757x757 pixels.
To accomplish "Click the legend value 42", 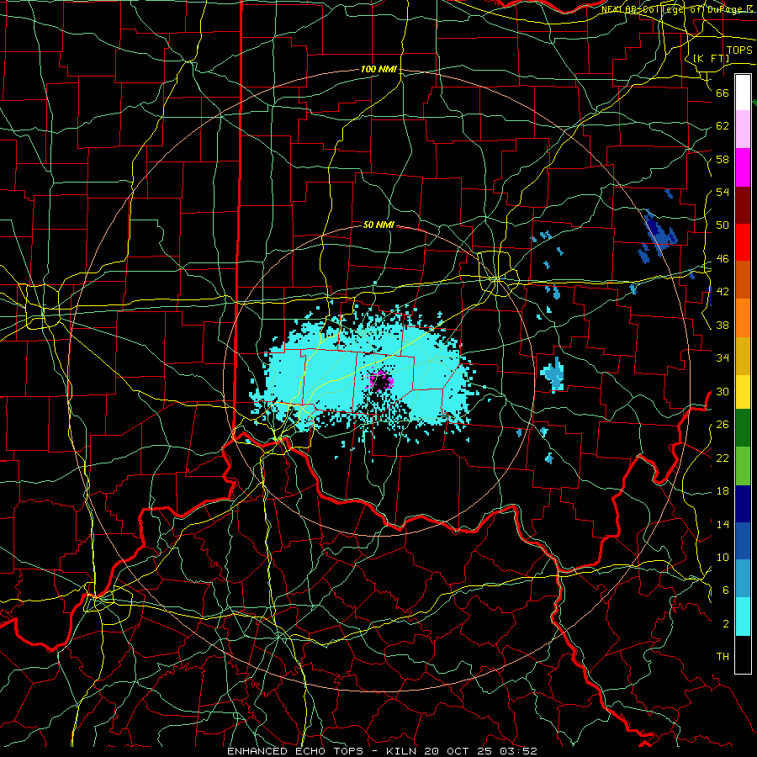I will click(723, 292).
